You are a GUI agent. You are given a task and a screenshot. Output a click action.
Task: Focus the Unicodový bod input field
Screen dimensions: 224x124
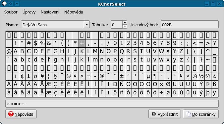coord(190,24)
